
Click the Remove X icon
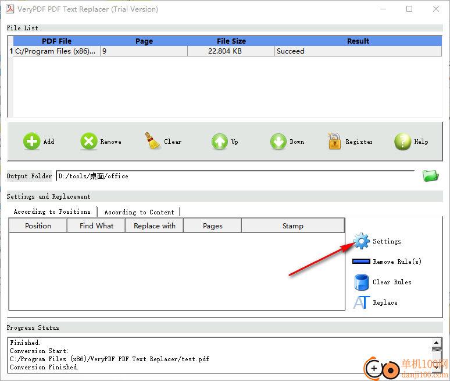pyautogui.click(x=89, y=141)
